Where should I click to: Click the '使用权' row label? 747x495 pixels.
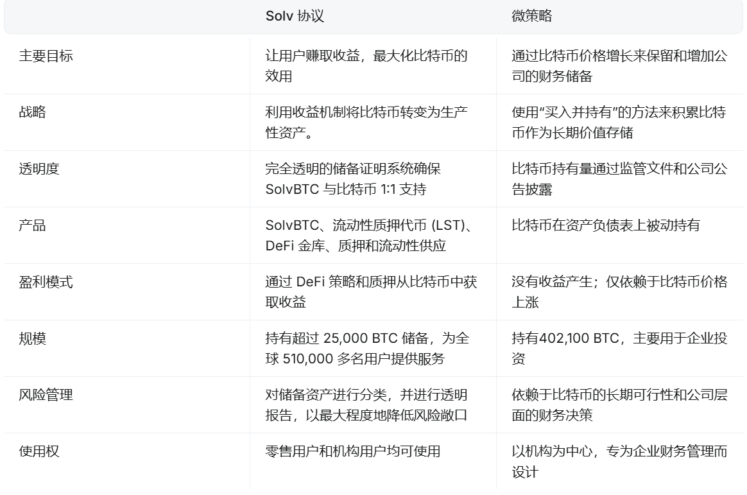pyautogui.click(x=39, y=451)
